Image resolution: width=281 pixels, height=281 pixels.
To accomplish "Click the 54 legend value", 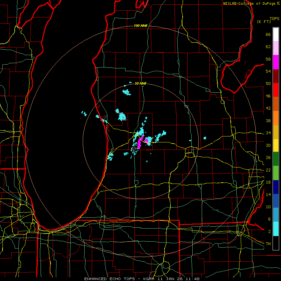I will point(268,71).
